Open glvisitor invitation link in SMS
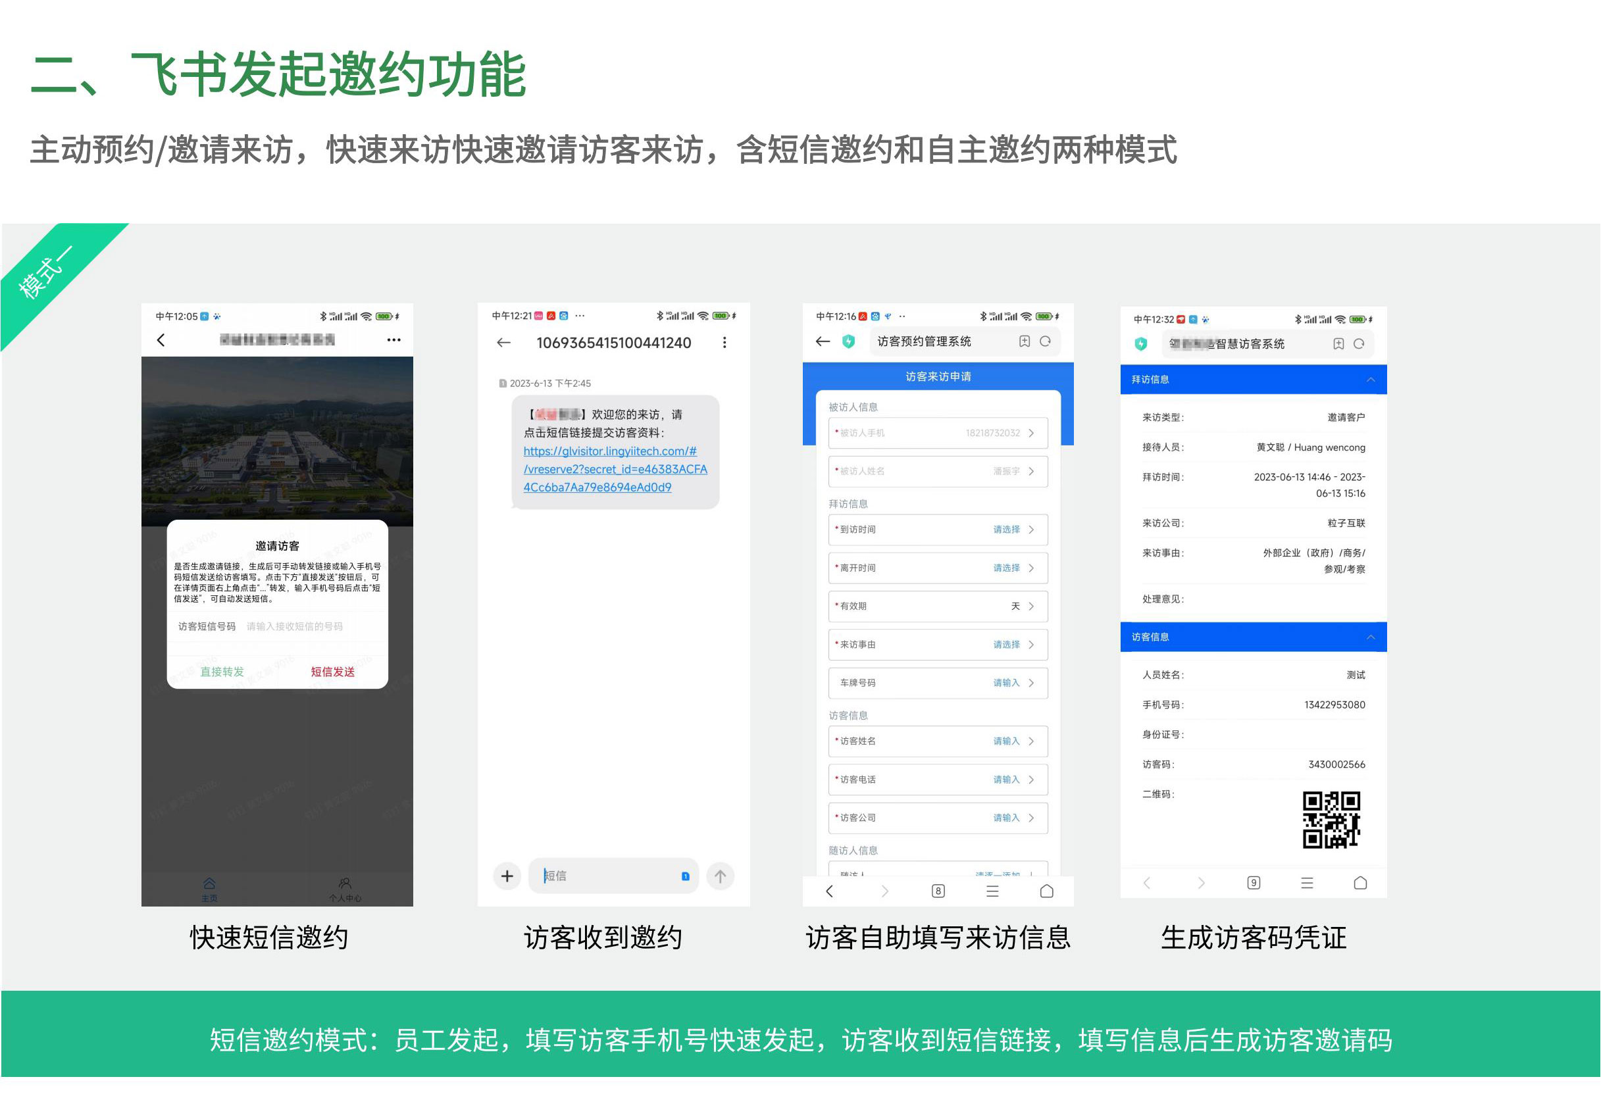 (615, 469)
